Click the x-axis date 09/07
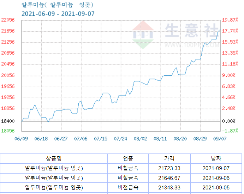Image resolution: width=244 pixels, height=194 pixels. (x=220, y=139)
